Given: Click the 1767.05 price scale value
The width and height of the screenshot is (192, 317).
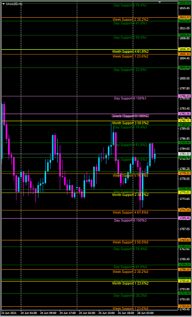Looking at the screenshot, I should [184, 229].
